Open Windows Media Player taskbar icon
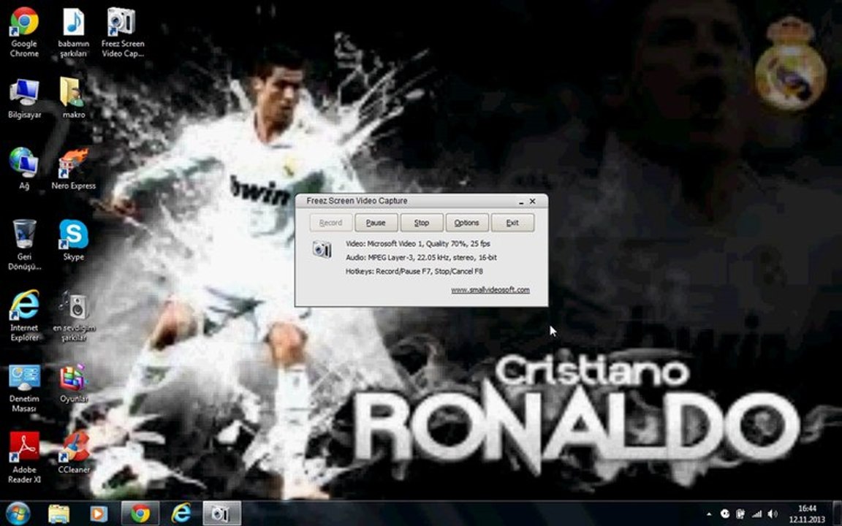 [99, 514]
